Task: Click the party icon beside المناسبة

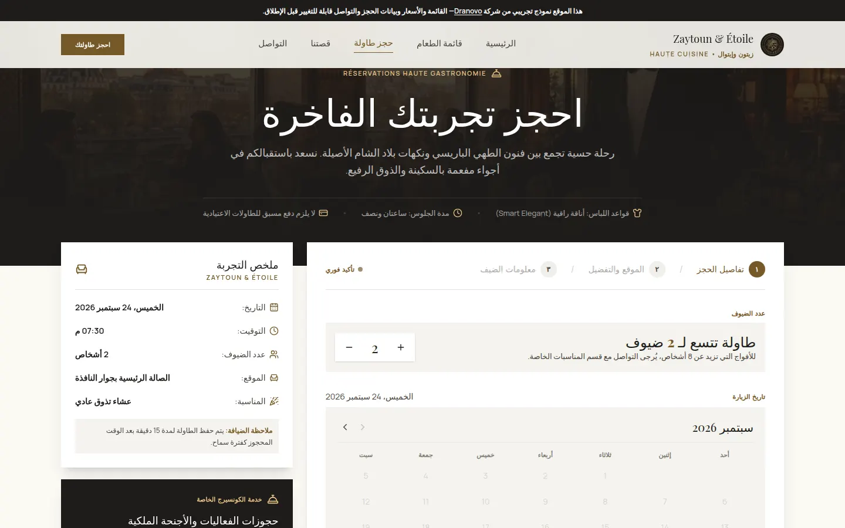Action: coord(274,401)
